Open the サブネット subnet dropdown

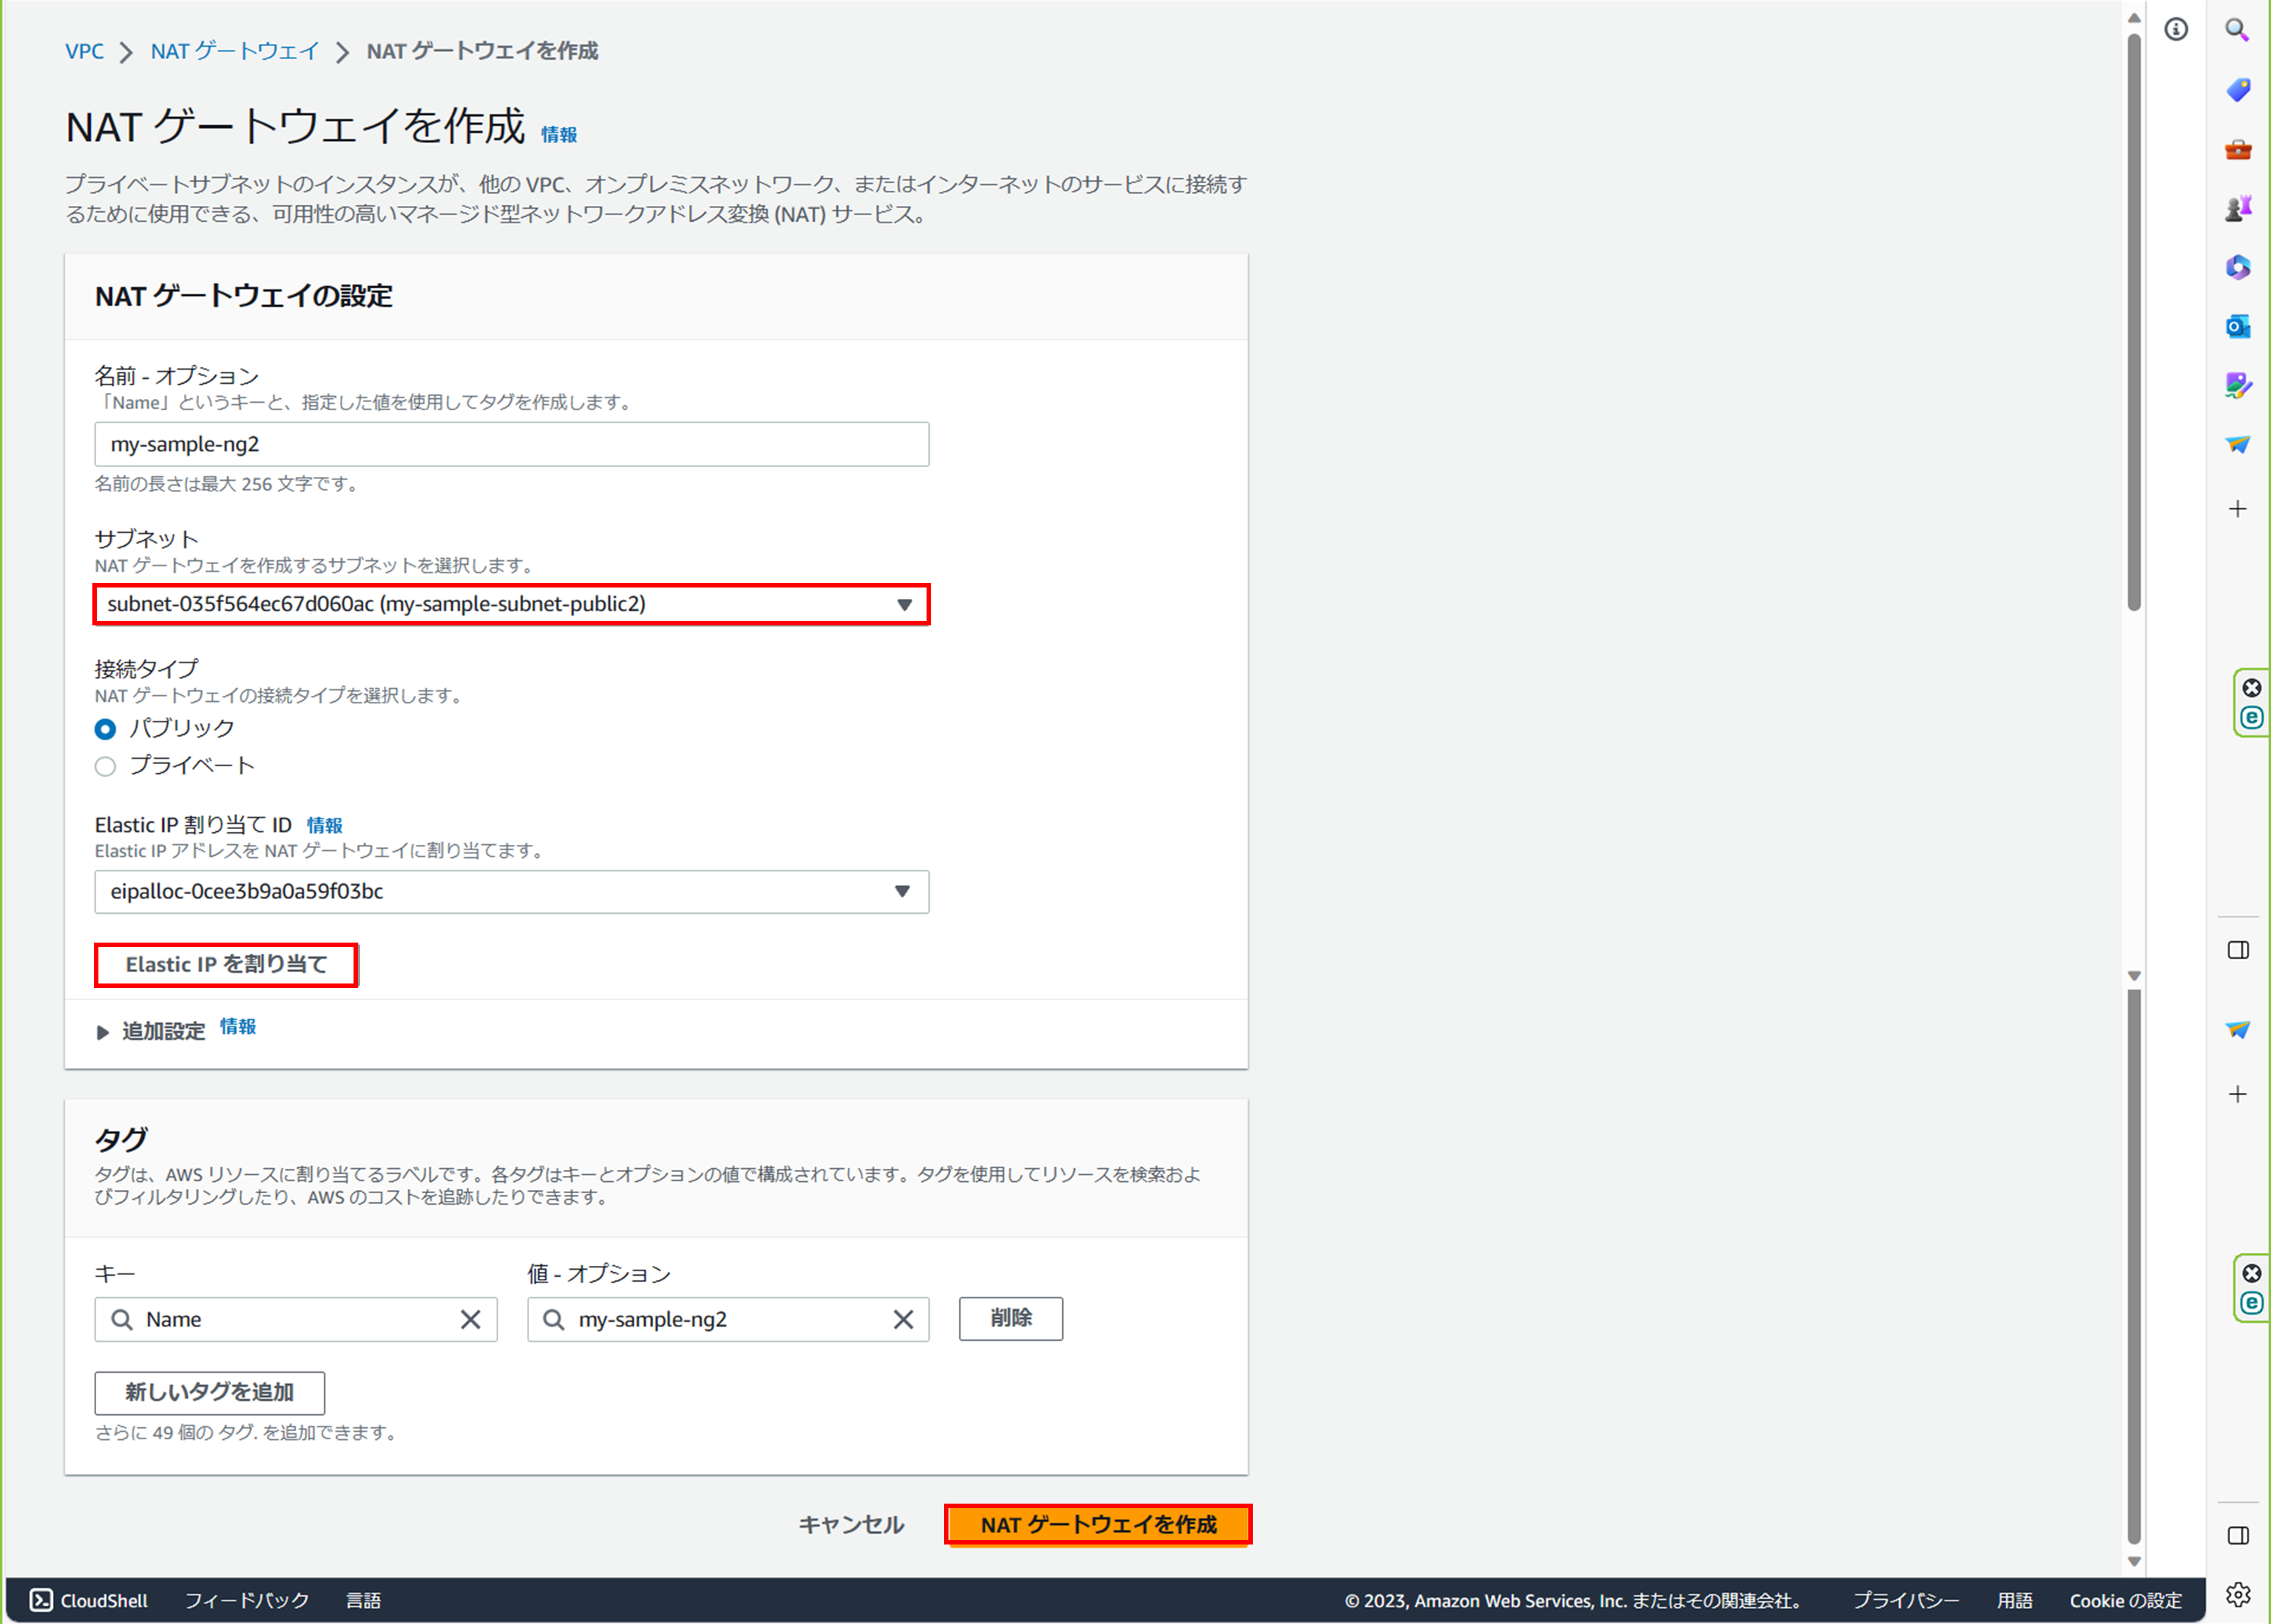click(511, 604)
